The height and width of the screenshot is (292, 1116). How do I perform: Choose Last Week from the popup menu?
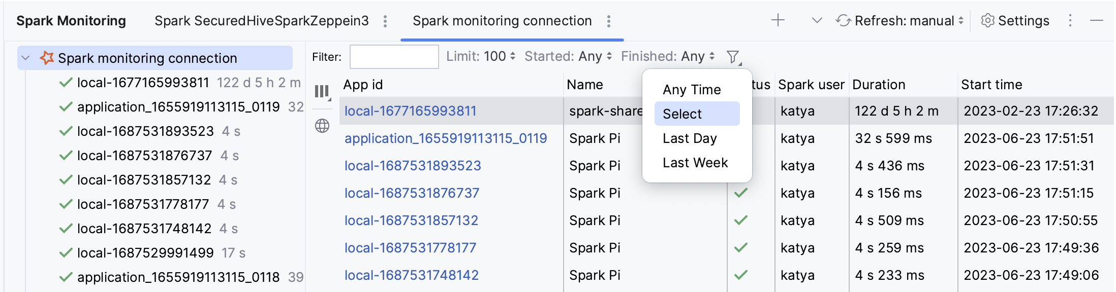pos(695,163)
